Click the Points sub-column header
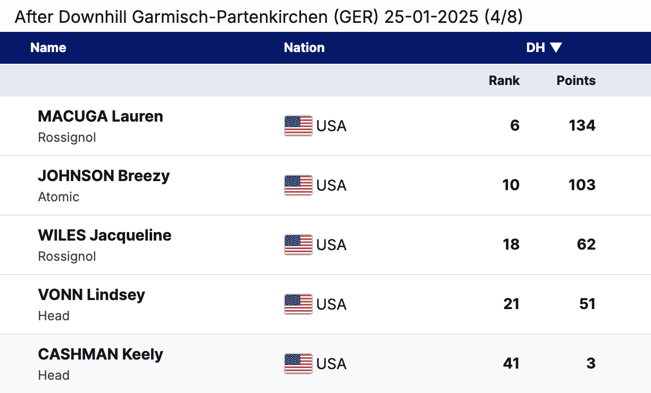This screenshot has height=393, width=651. click(x=576, y=81)
